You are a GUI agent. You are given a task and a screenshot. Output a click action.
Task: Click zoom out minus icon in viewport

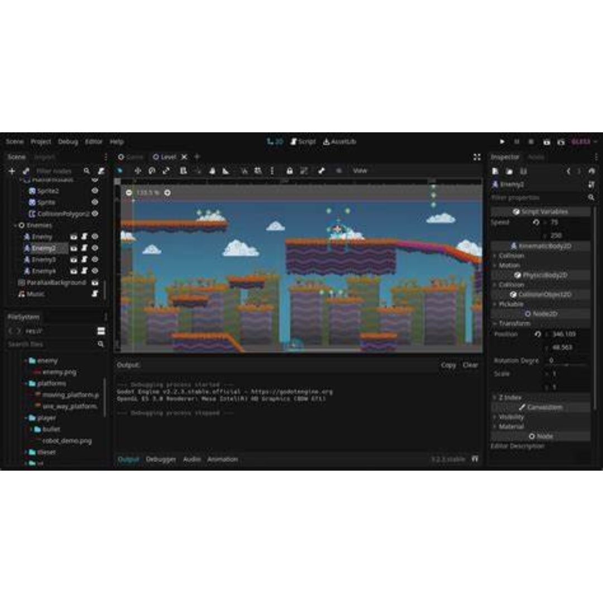(129, 193)
